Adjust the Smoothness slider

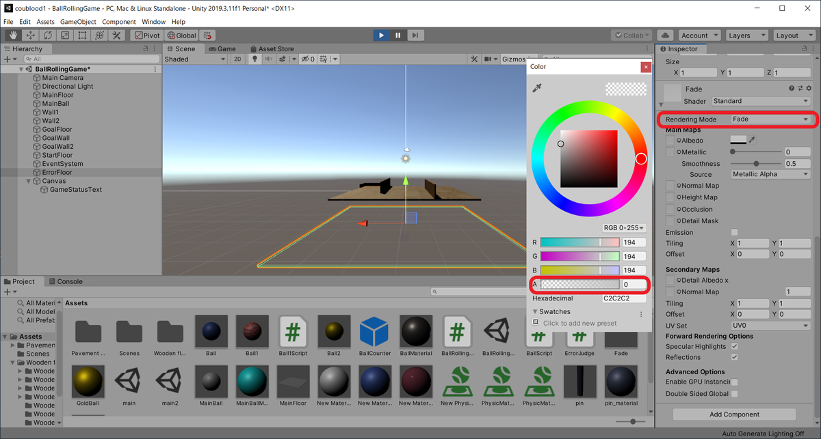[x=756, y=163]
